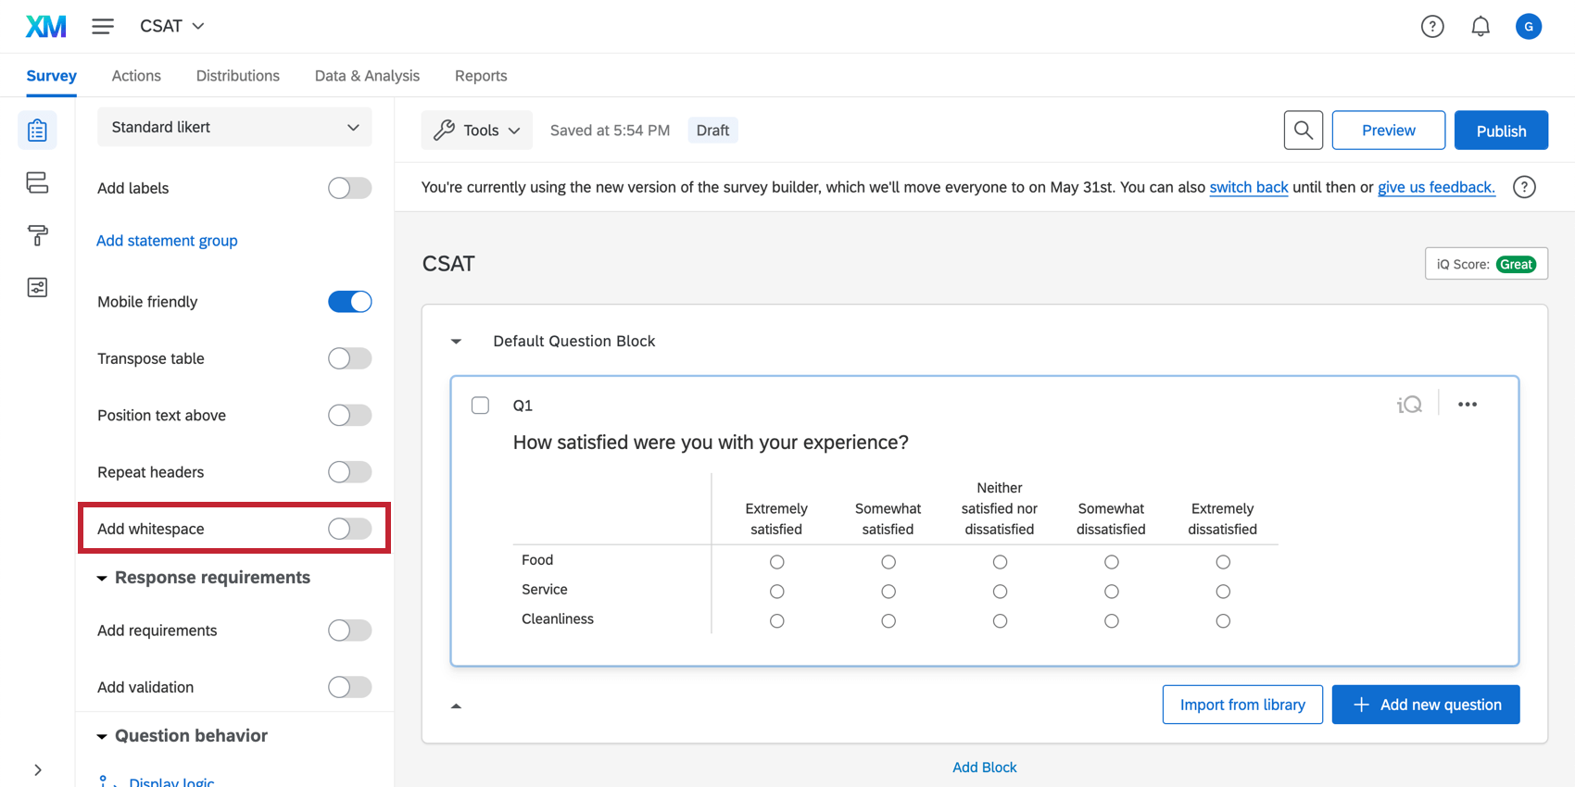Screen dimensions: 1575x787
Task: Select the survey builder clipboard icon in sidebar
Action: coord(37,131)
